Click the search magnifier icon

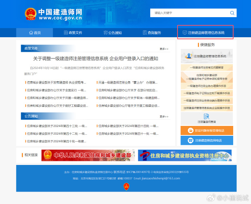pyautogui.click(x=232, y=13)
